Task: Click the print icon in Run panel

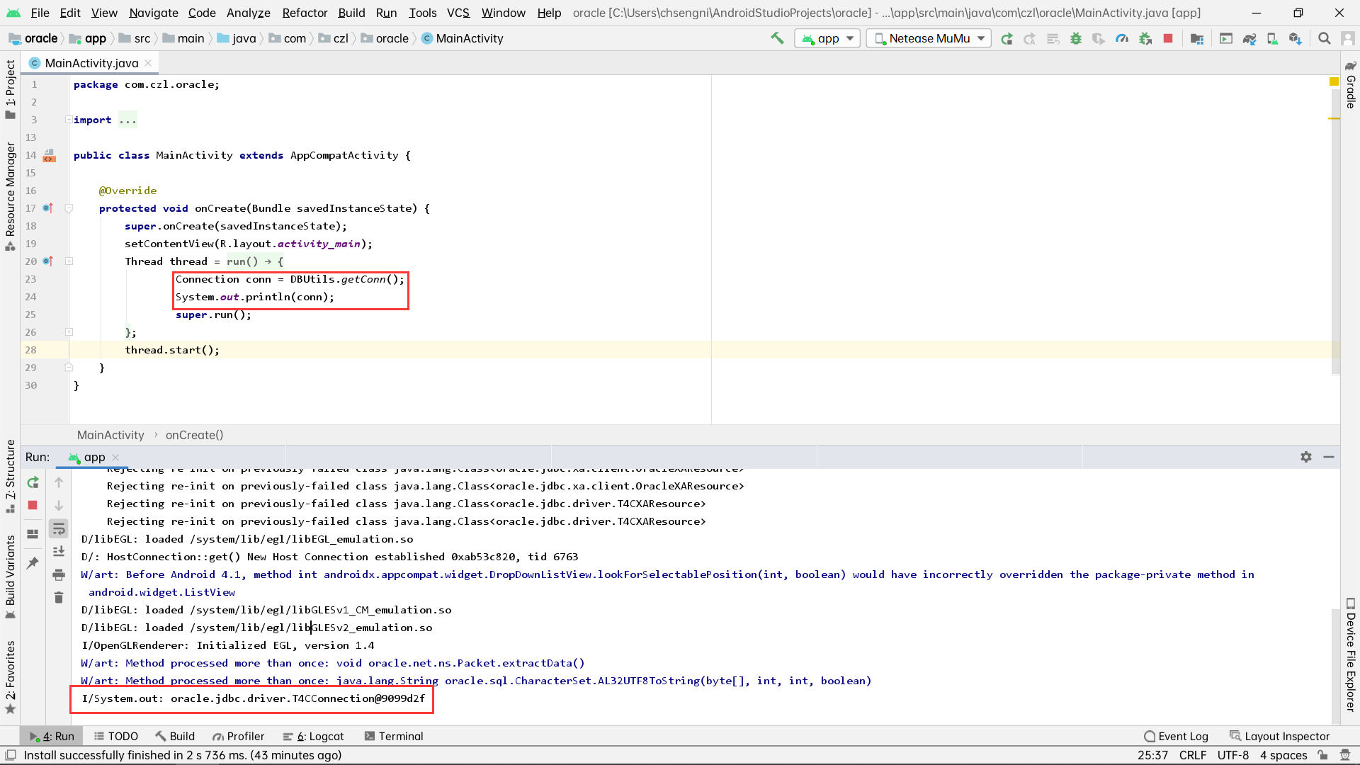Action: [59, 574]
